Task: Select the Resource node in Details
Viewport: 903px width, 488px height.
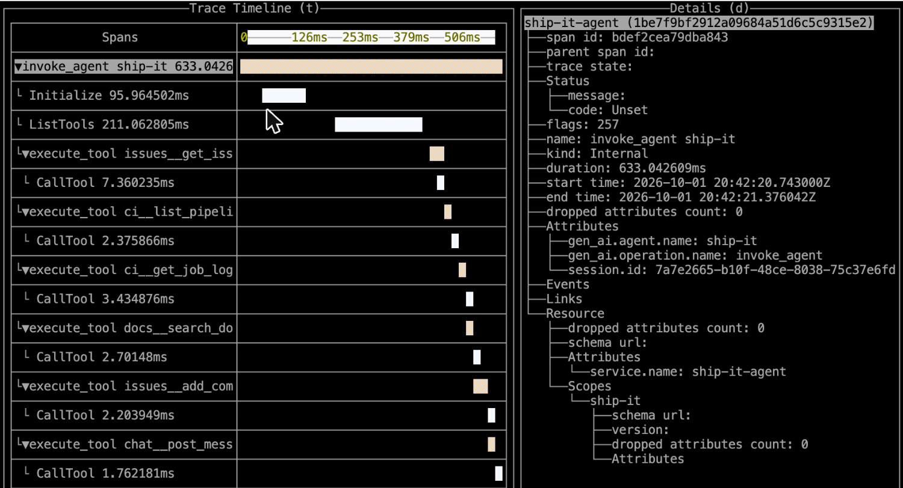Action: [575, 313]
